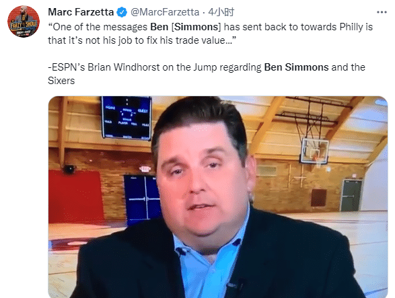Click the blue verified badge icon

tap(122, 12)
